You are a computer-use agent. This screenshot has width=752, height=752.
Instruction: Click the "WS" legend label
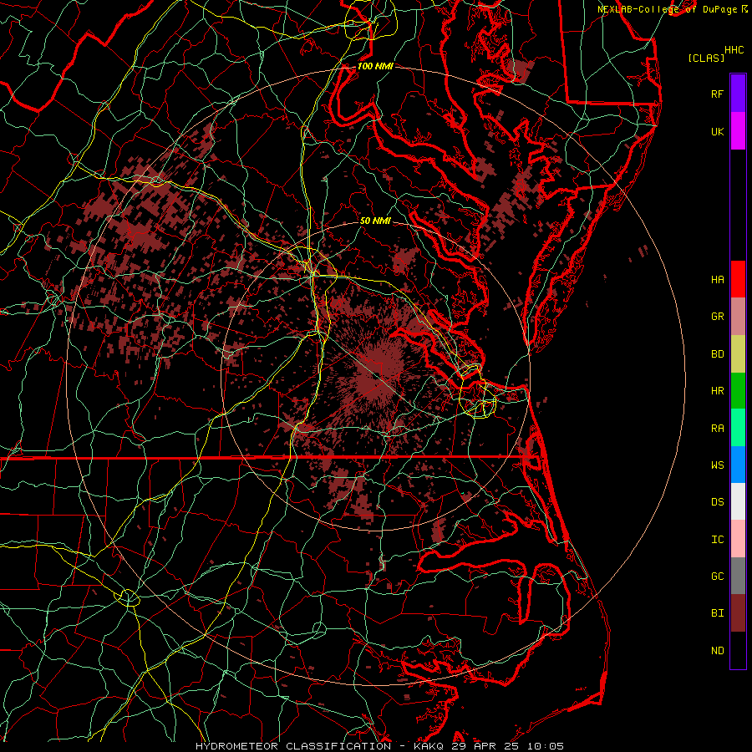[717, 465]
